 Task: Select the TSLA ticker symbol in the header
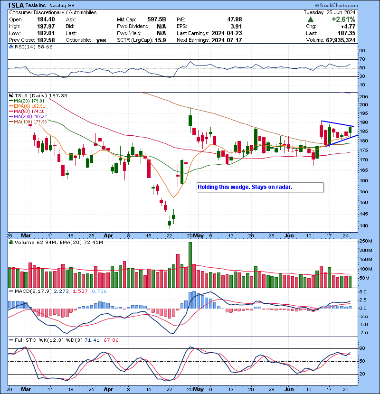point(16,5)
